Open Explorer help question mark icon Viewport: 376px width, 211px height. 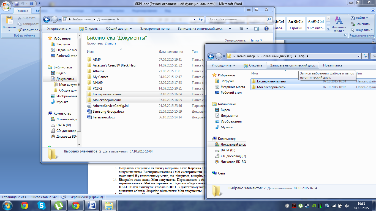click(x=266, y=29)
